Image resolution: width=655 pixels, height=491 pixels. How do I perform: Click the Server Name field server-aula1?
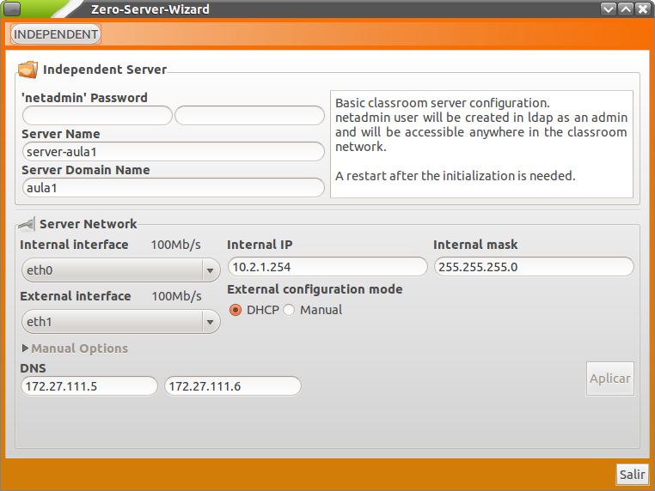coord(174,151)
